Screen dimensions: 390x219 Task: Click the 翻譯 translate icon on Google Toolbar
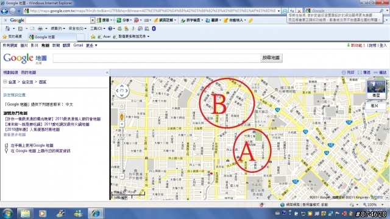point(208,20)
